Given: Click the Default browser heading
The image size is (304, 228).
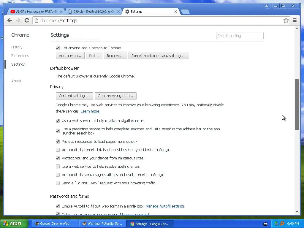Looking at the screenshot, I should (64, 68).
